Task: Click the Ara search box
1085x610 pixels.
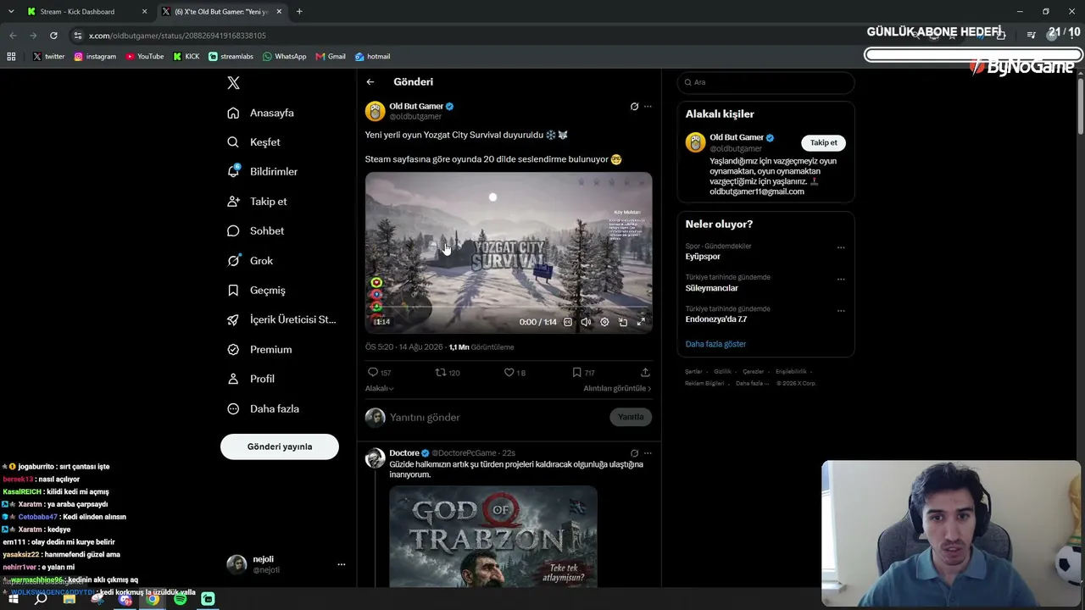Action: click(x=765, y=82)
